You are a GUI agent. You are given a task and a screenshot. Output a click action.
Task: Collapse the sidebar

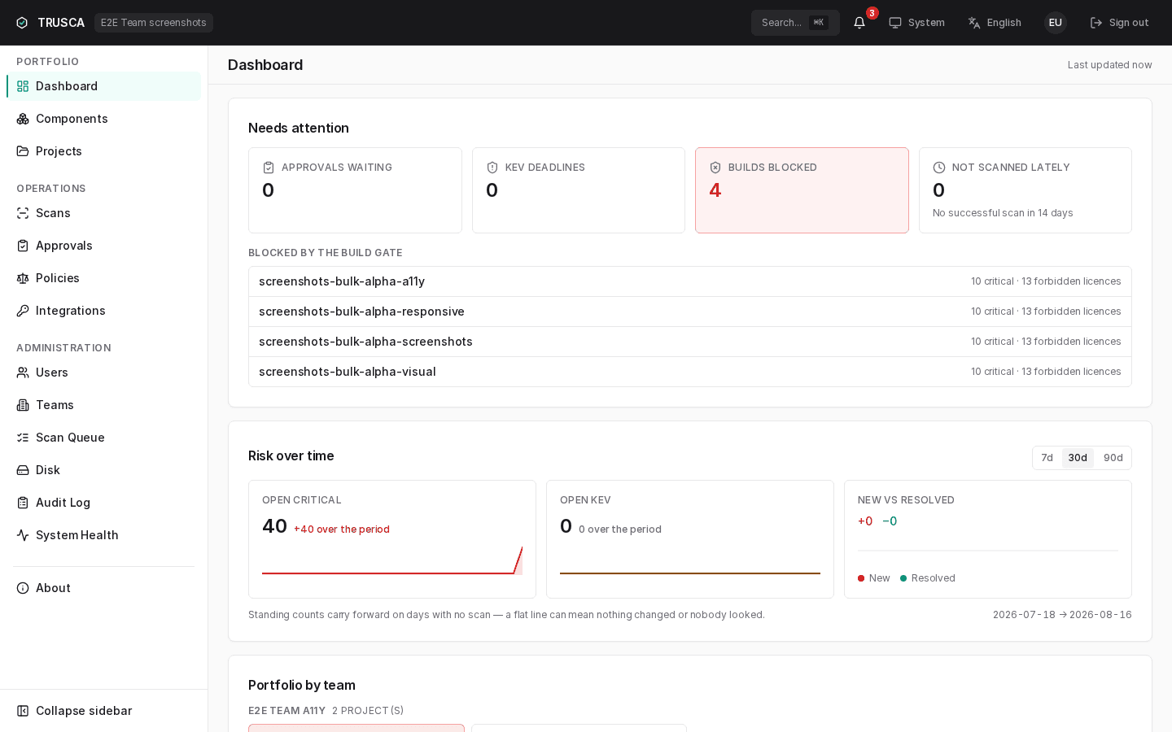coord(104,711)
